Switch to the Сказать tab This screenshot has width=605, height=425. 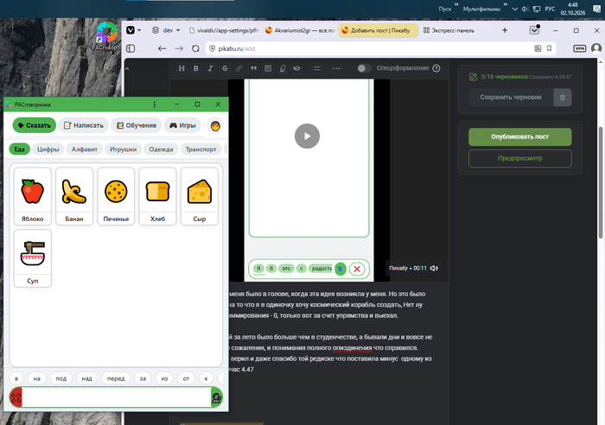pos(35,125)
